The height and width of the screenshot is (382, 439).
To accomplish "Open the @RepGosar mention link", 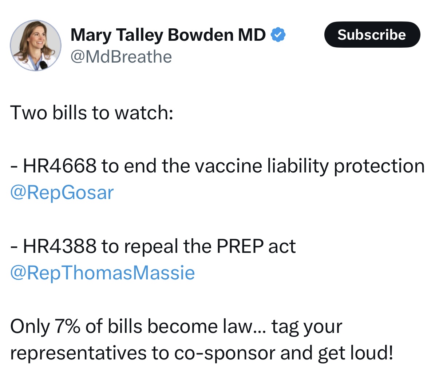I will click(62, 192).
